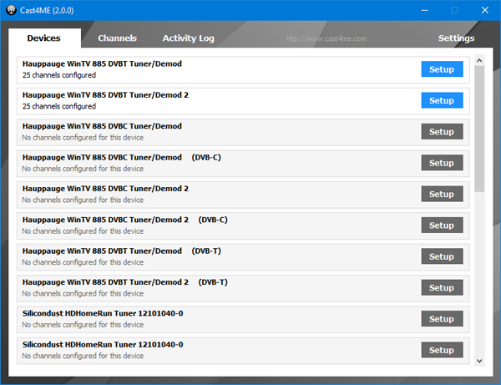Select the Hauppauge WinTV 885 DVBC Tuner/Demod (DVB-C) name
This screenshot has height=385, width=501.
121,158
